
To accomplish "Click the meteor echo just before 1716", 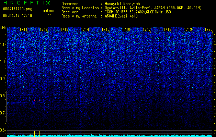I will coord(124,100).
